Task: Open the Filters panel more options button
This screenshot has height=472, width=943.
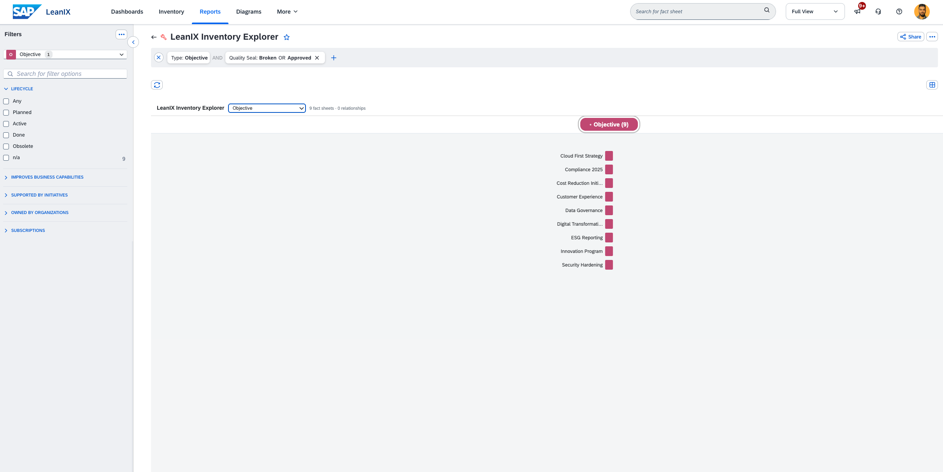Action: coord(121,34)
